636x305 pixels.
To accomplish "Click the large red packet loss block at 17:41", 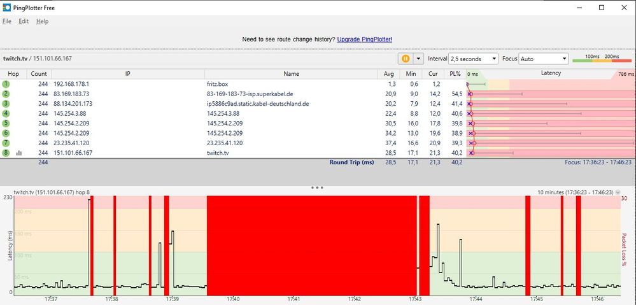I will 311,246.
